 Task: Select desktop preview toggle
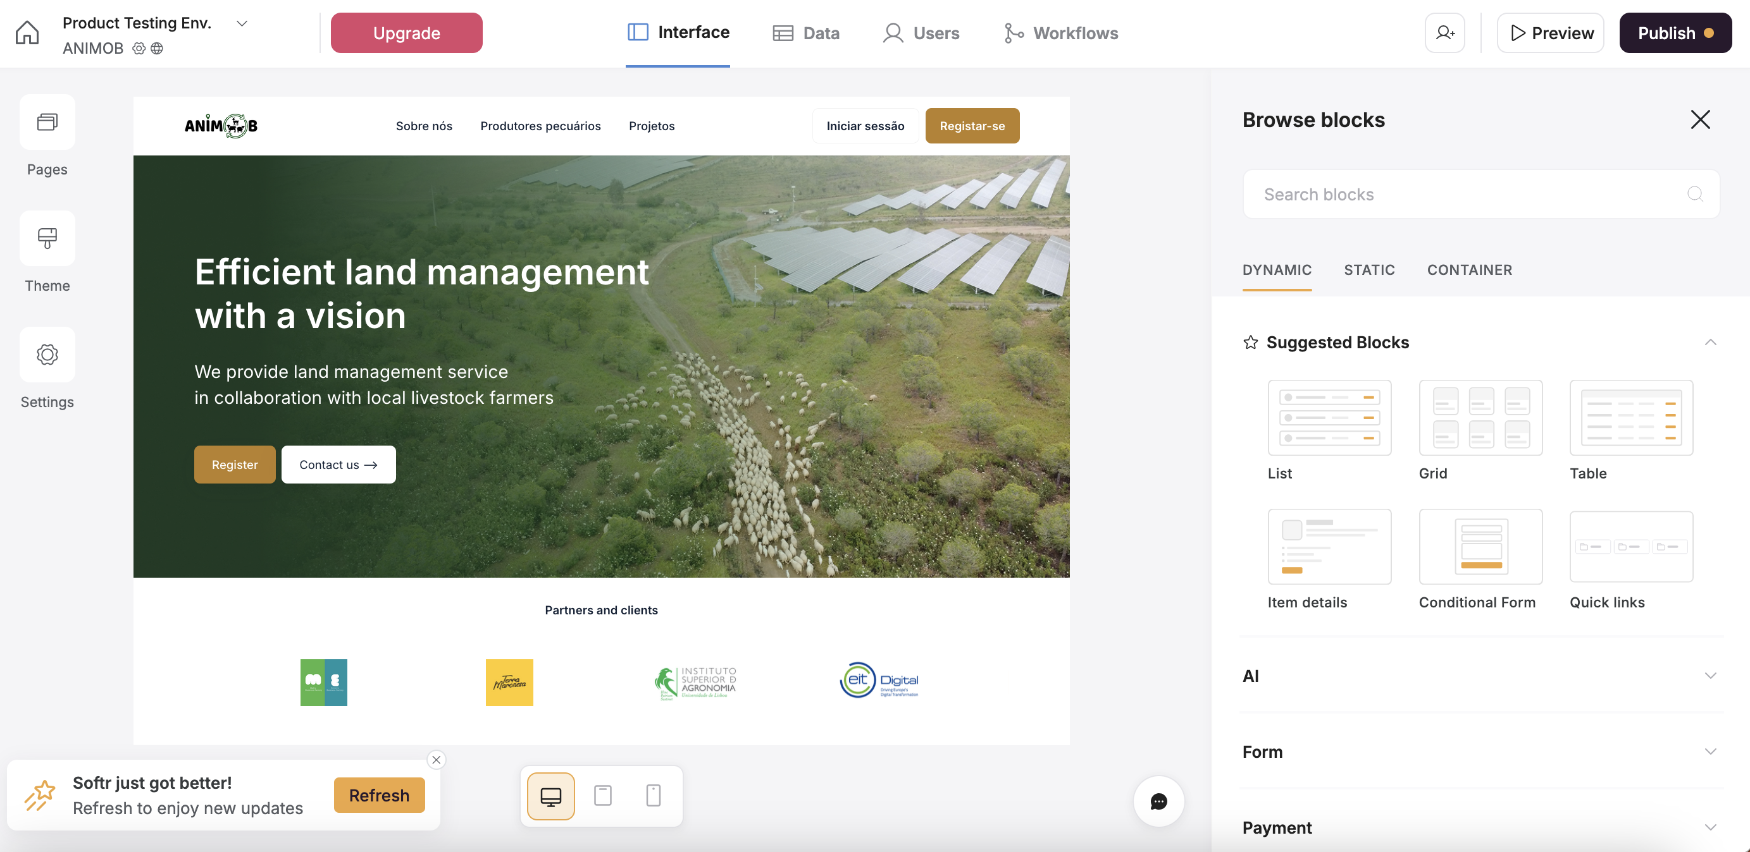pos(550,795)
